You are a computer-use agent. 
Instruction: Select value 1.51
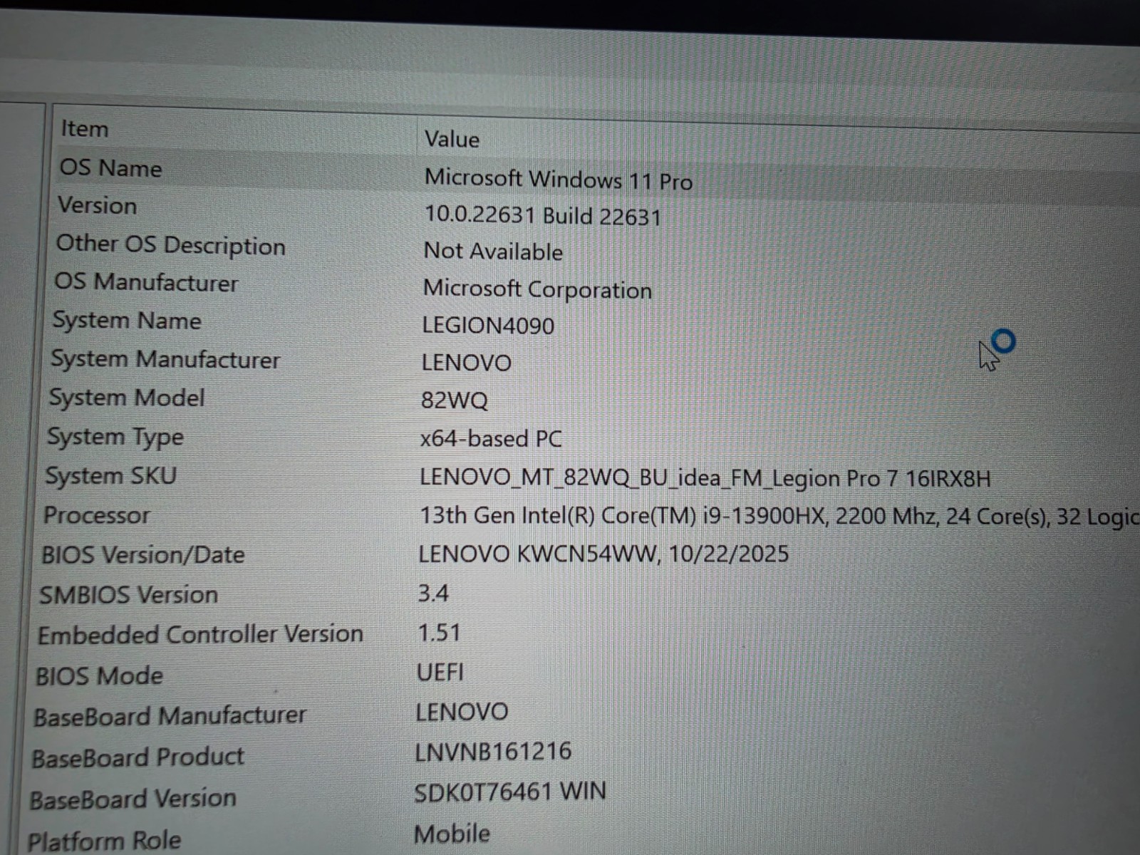tap(439, 633)
